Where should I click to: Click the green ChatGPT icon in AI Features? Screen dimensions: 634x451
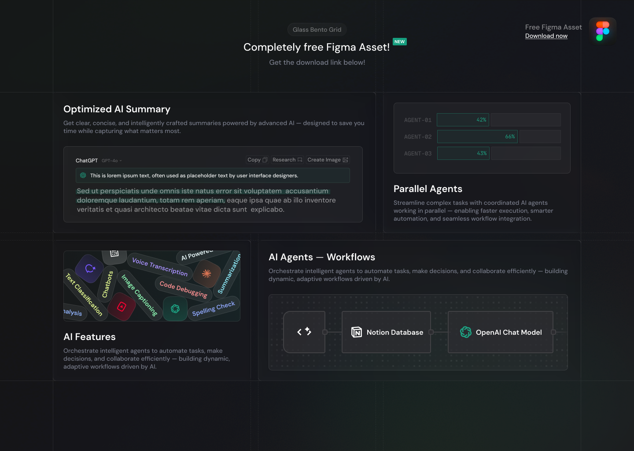176,309
